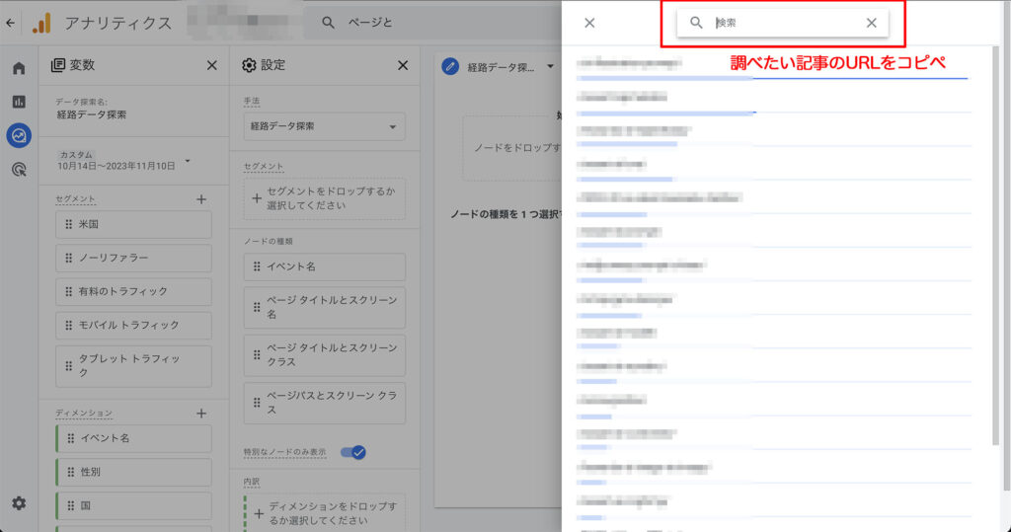Screen dimensions: 1011x532
Task: Select 国 dimension
Action: (133, 505)
